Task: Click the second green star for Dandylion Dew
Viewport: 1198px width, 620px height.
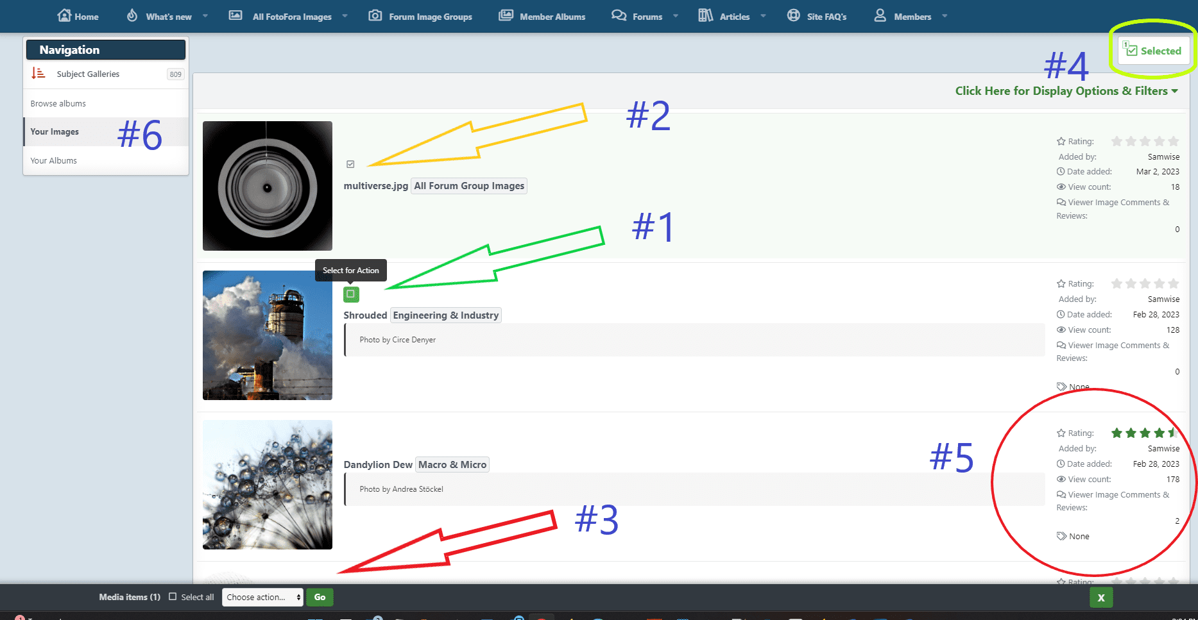Action: tap(1131, 433)
